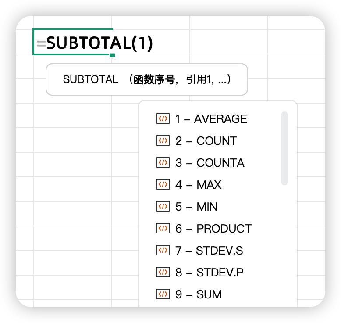Click the code icon beside 8 – STDEV.P
The height and width of the screenshot is (323, 341).
pyautogui.click(x=163, y=272)
